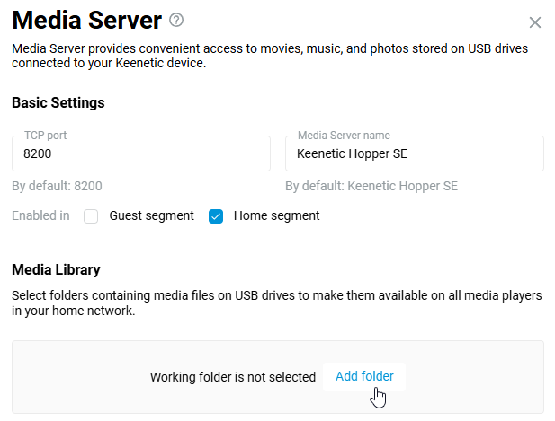Click the Add folder link
Viewport: 555px width, 421px height.
coord(364,376)
